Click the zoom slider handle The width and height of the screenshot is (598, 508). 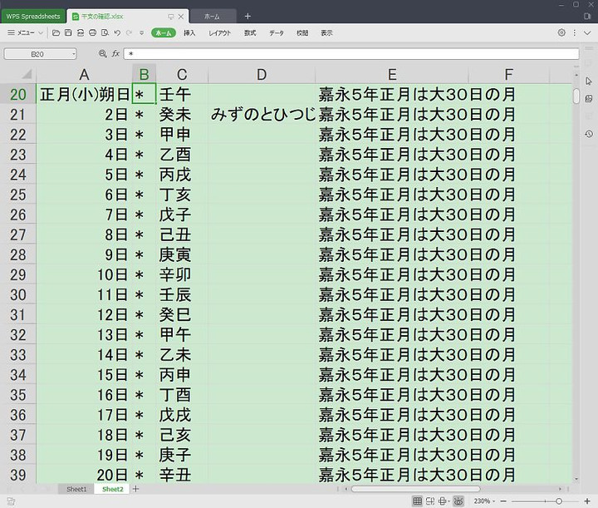pos(558,501)
